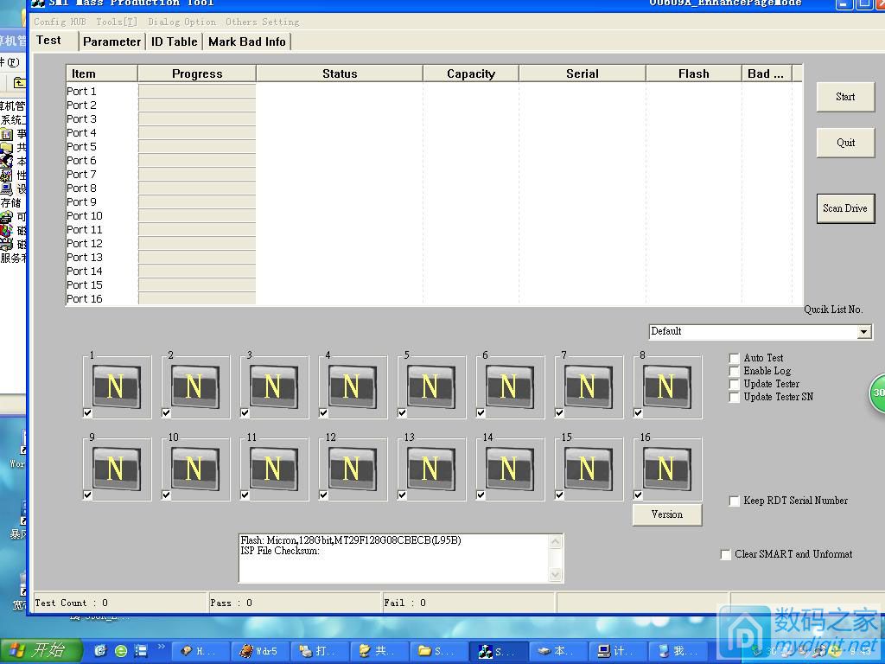Open the Wdr5 taskbar item
This screenshot has height=664, width=885.
(x=259, y=651)
